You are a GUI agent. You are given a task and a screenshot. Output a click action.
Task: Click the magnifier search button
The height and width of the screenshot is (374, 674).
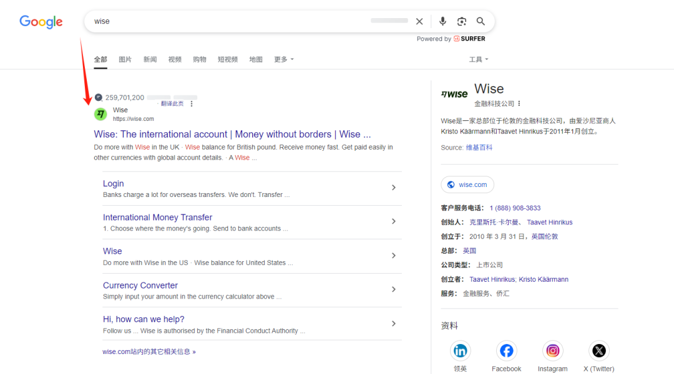[481, 21]
